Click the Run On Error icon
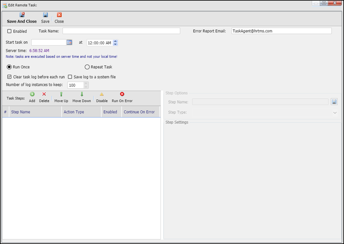Image resolution: width=344 pixels, height=244 pixels. 122,94
